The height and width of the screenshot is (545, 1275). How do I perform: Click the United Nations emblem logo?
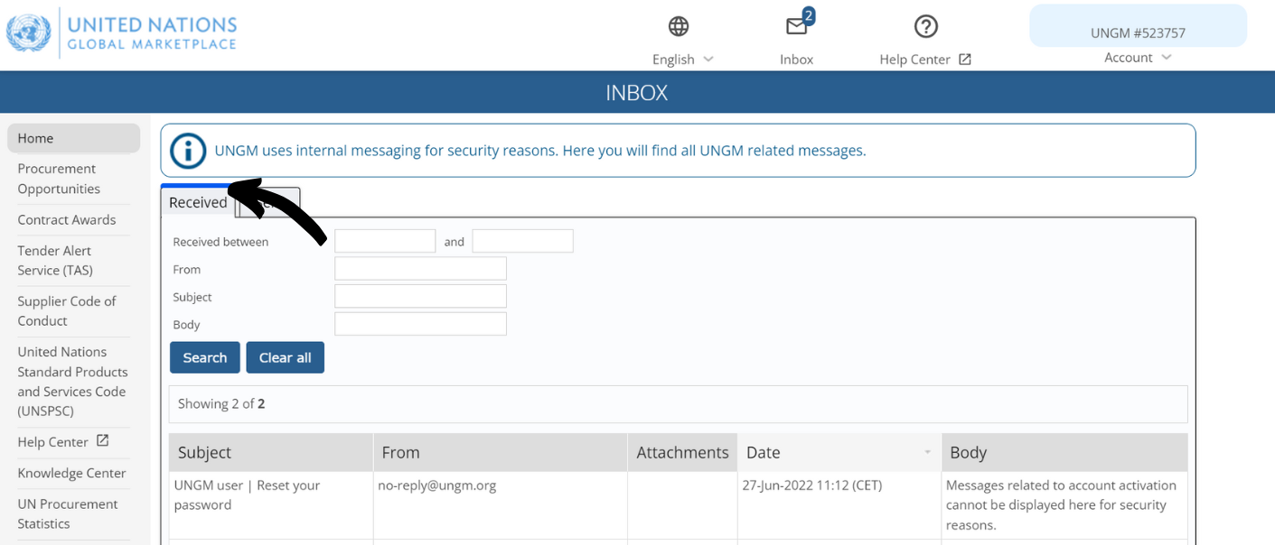coord(29,33)
